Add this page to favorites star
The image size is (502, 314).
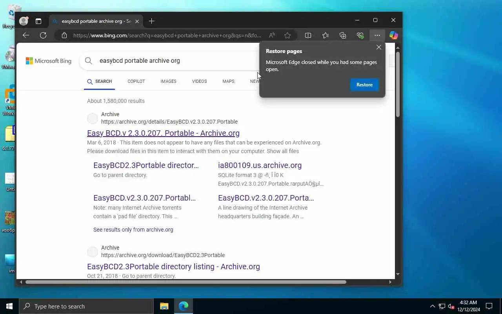click(287, 35)
